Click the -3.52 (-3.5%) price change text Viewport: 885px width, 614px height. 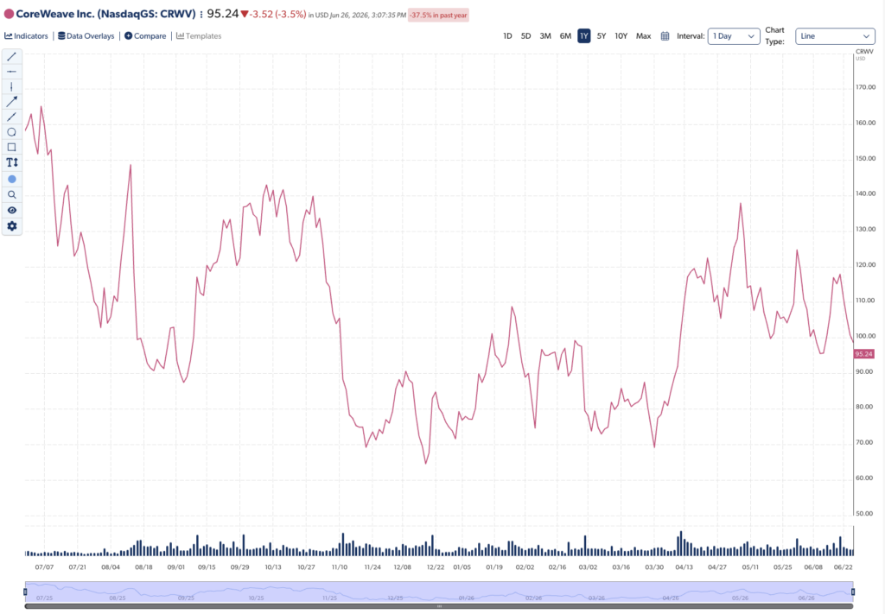[x=277, y=14]
